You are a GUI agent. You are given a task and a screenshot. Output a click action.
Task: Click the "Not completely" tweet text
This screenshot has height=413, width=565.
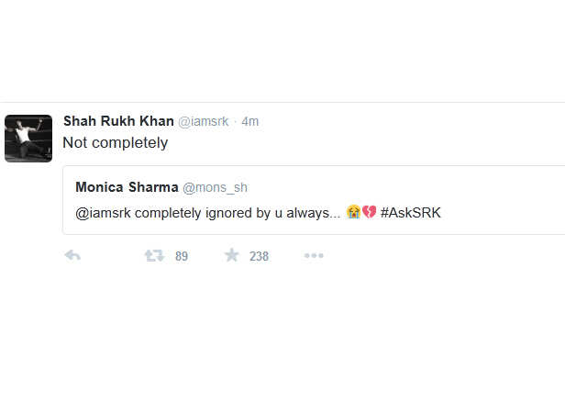pos(116,143)
